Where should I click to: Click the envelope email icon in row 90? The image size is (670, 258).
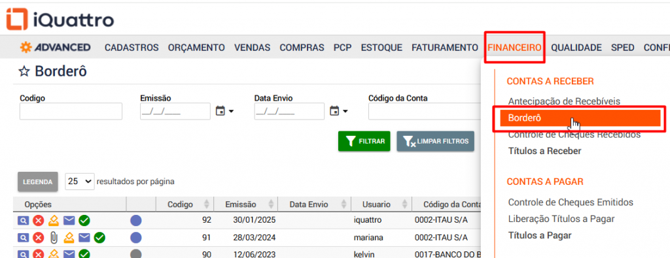click(x=69, y=254)
